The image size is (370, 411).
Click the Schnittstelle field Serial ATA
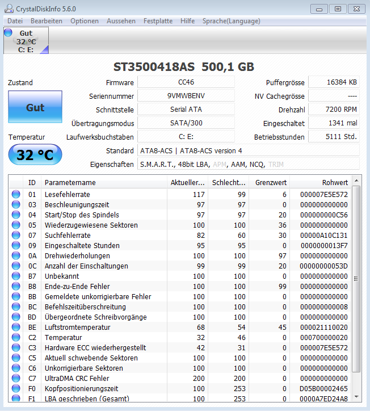[186, 110]
